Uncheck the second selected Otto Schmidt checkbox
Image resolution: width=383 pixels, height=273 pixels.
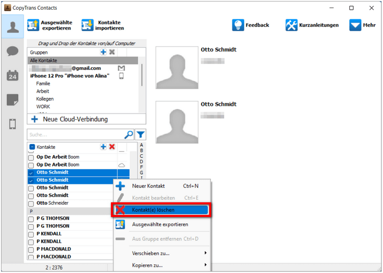point(31,181)
